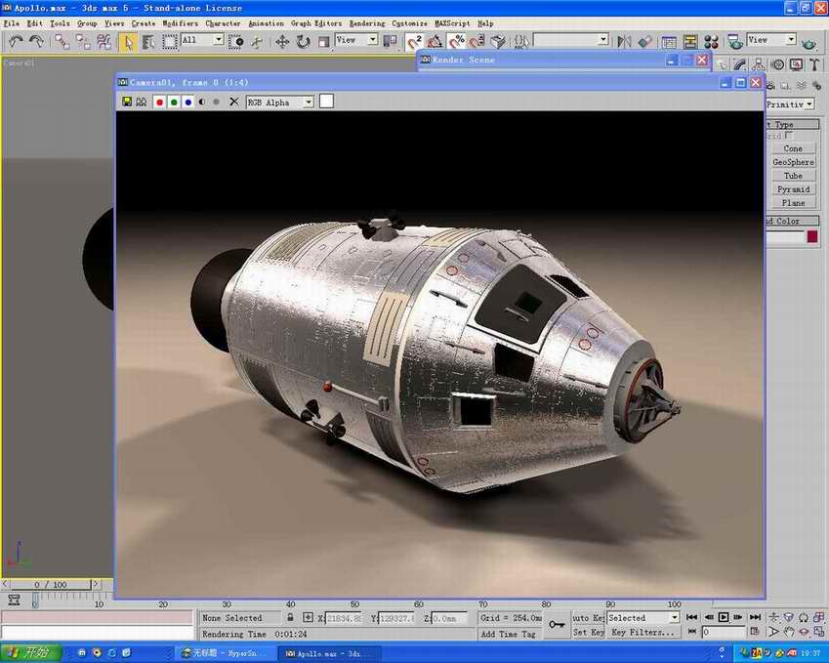This screenshot has height=663, width=829.
Task: Pick the Select and Rotate tool
Action: (x=303, y=41)
